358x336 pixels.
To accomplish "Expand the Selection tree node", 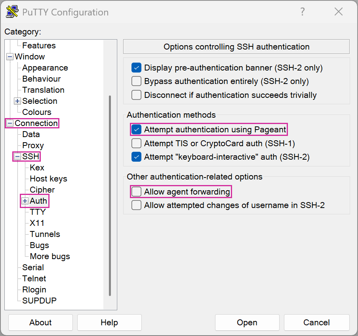I will tap(17, 101).
